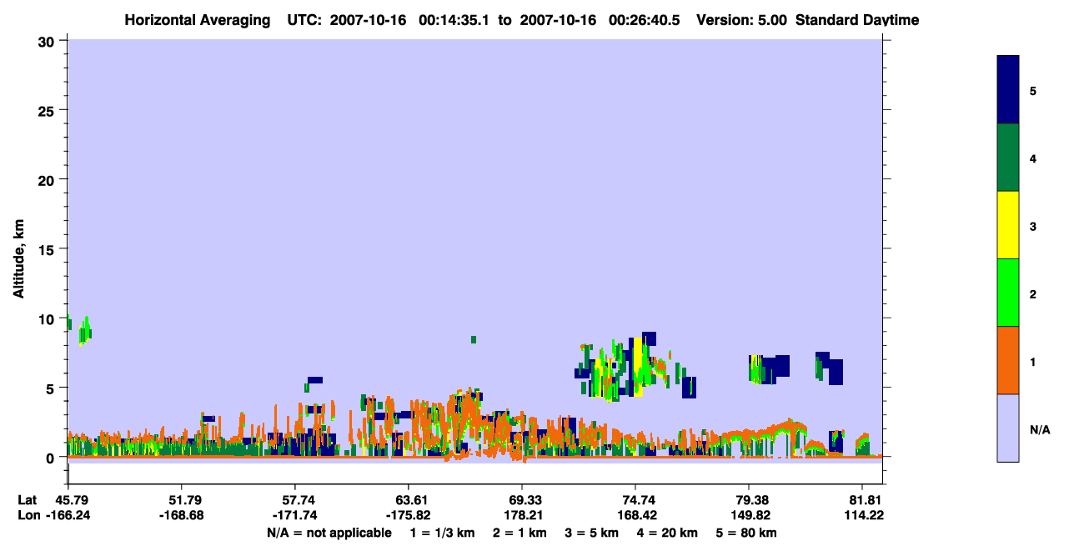The height and width of the screenshot is (556, 1084).
Task: Click the 'Horizontal Averaging' title text
Action: click(x=198, y=20)
